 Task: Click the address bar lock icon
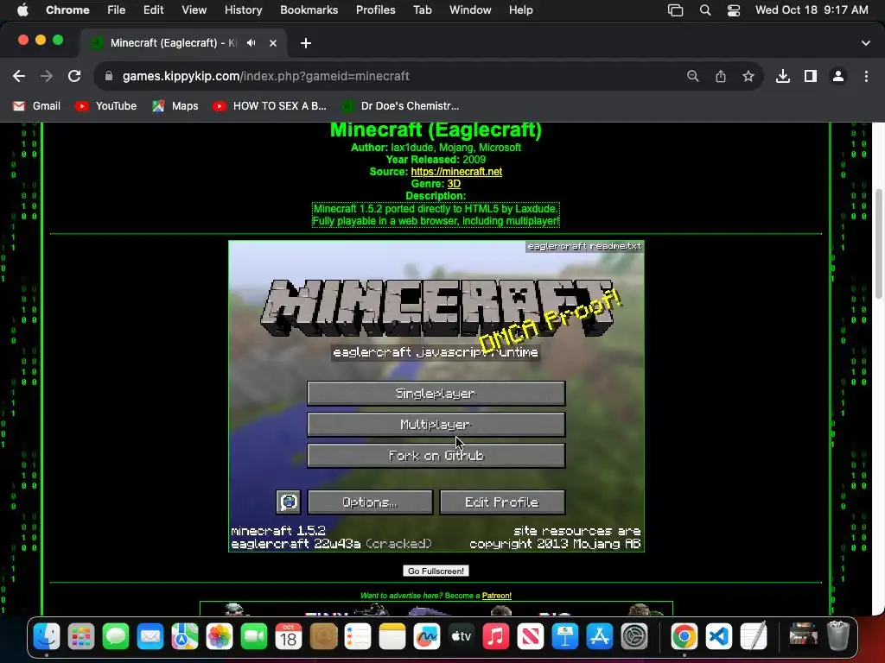coord(109,76)
